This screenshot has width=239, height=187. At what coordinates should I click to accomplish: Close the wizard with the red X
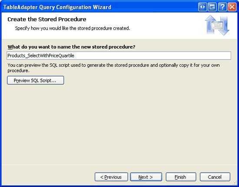click(x=232, y=7)
